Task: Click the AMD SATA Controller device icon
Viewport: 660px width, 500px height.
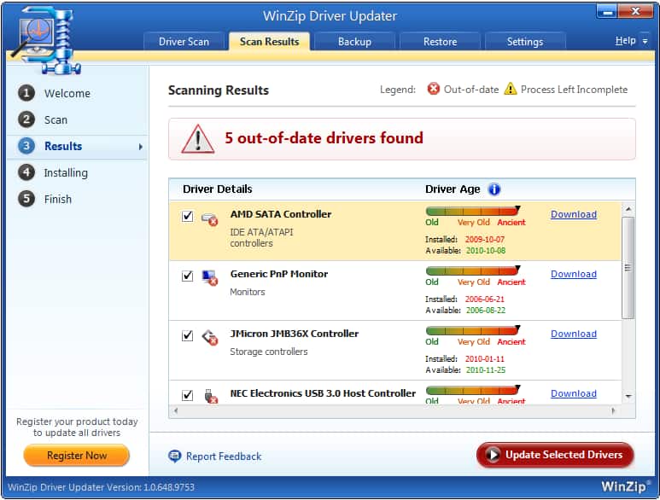Action: point(209,218)
